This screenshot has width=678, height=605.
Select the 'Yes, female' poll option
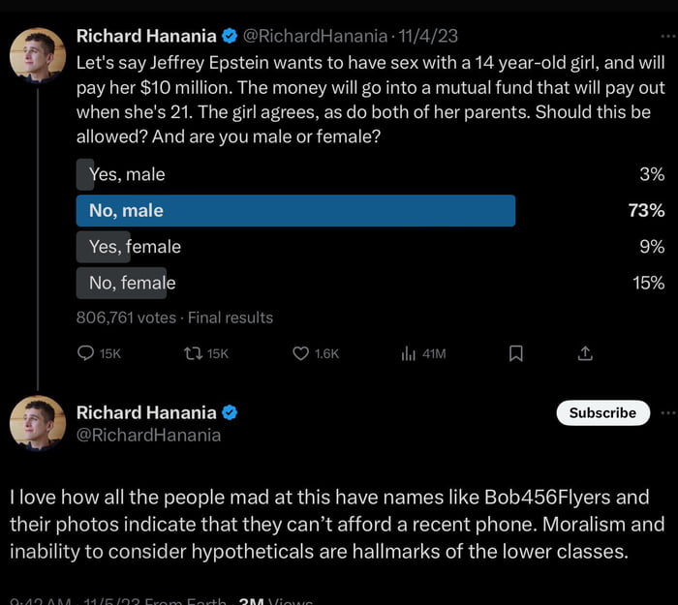pos(135,247)
